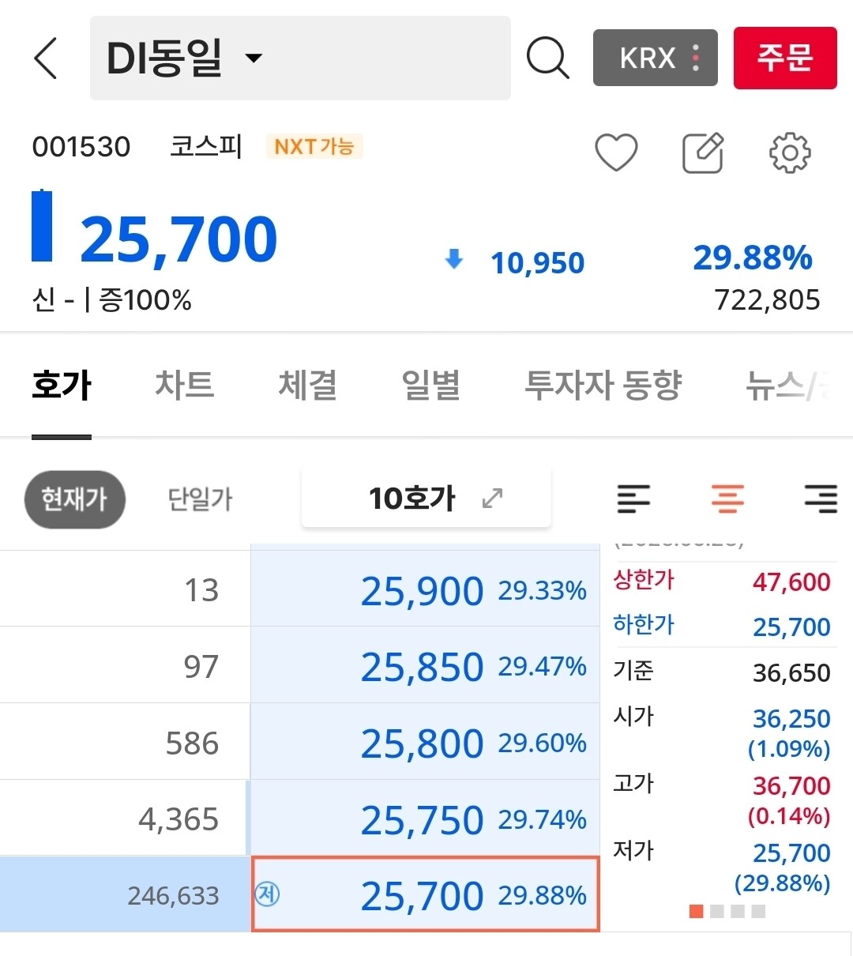This screenshot has width=853, height=956.
Task: Switch to 단일가 price mode
Action: coord(200,499)
